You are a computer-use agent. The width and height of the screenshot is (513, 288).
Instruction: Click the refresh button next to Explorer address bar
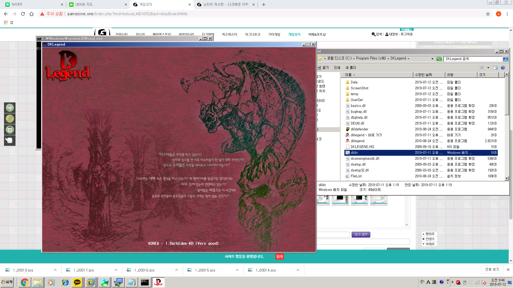439,59
